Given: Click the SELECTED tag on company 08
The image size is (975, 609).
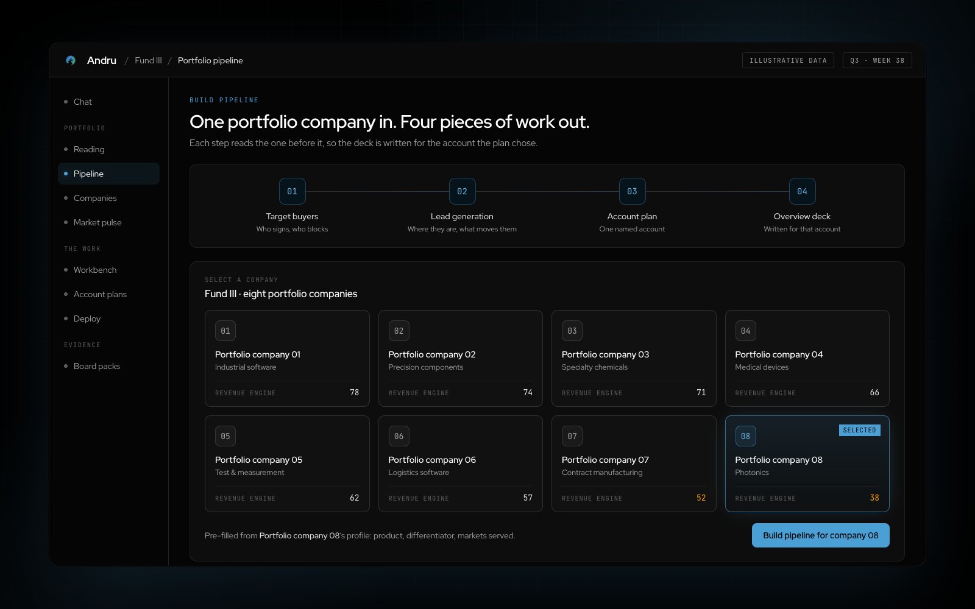Looking at the screenshot, I should (859, 430).
